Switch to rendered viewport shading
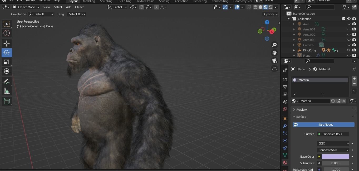The width and height of the screenshot is (359, 171). [x=271, y=7]
